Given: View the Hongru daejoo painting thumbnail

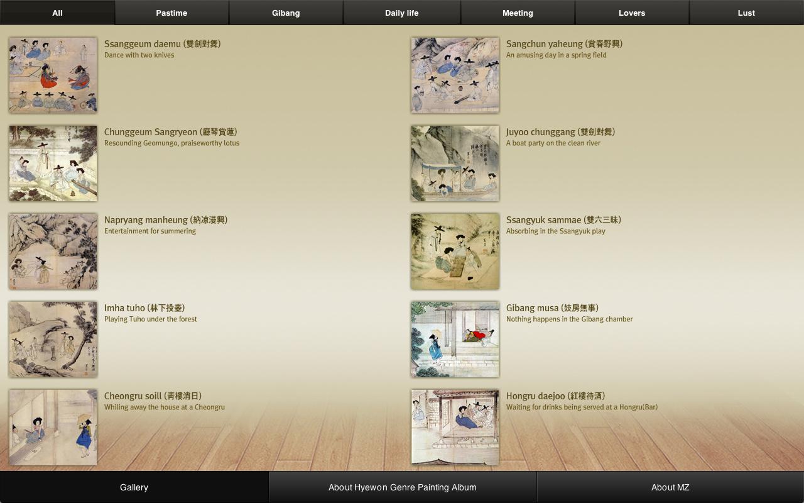Looking at the screenshot, I should pos(455,428).
